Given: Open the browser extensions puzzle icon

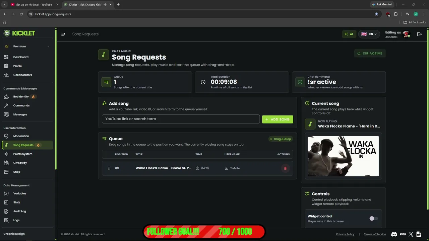Looking at the screenshot, I should (396, 14).
